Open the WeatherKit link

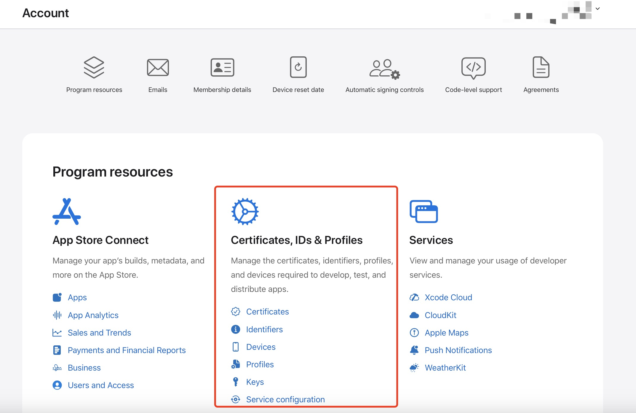coord(445,368)
